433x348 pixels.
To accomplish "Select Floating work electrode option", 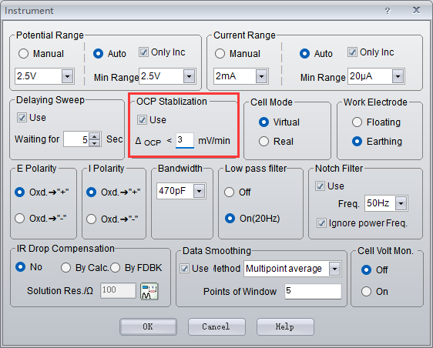I will click(357, 122).
